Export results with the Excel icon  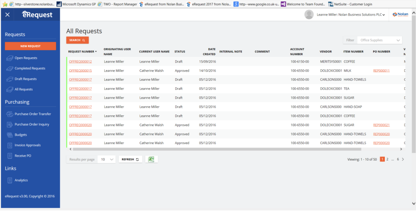(x=151, y=159)
